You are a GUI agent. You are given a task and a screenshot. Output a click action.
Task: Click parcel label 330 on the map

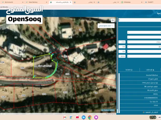23,95
